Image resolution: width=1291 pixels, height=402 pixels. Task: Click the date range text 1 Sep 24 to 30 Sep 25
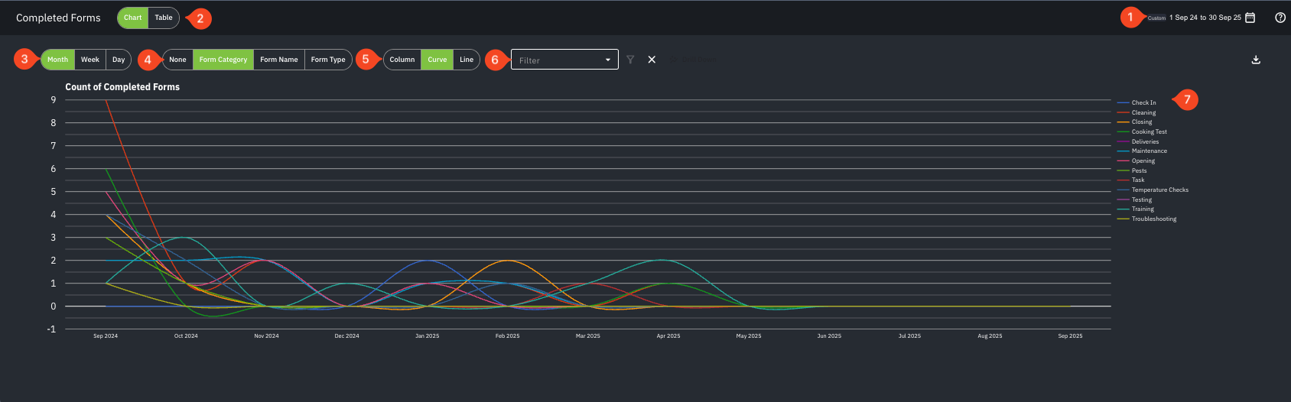point(1205,18)
